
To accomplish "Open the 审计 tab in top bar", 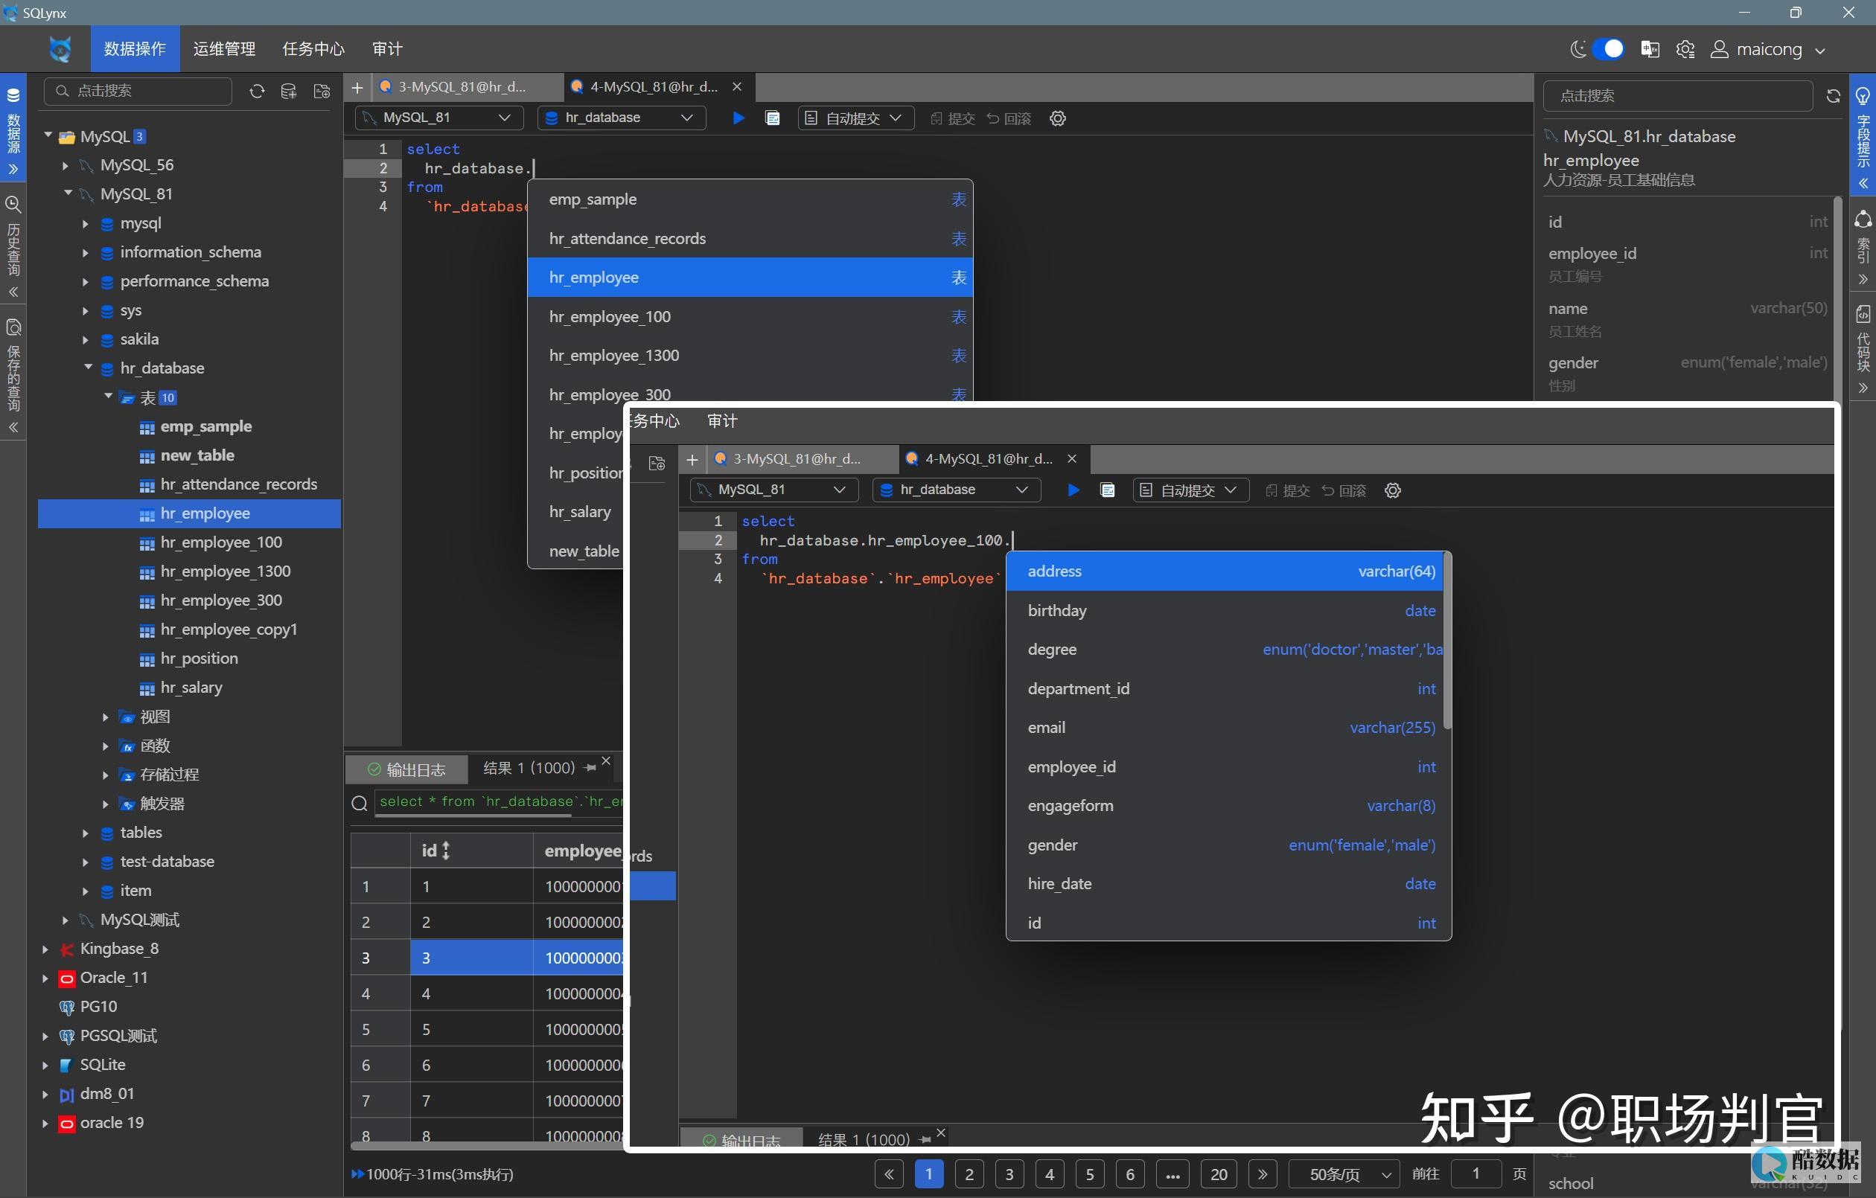I will (387, 49).
